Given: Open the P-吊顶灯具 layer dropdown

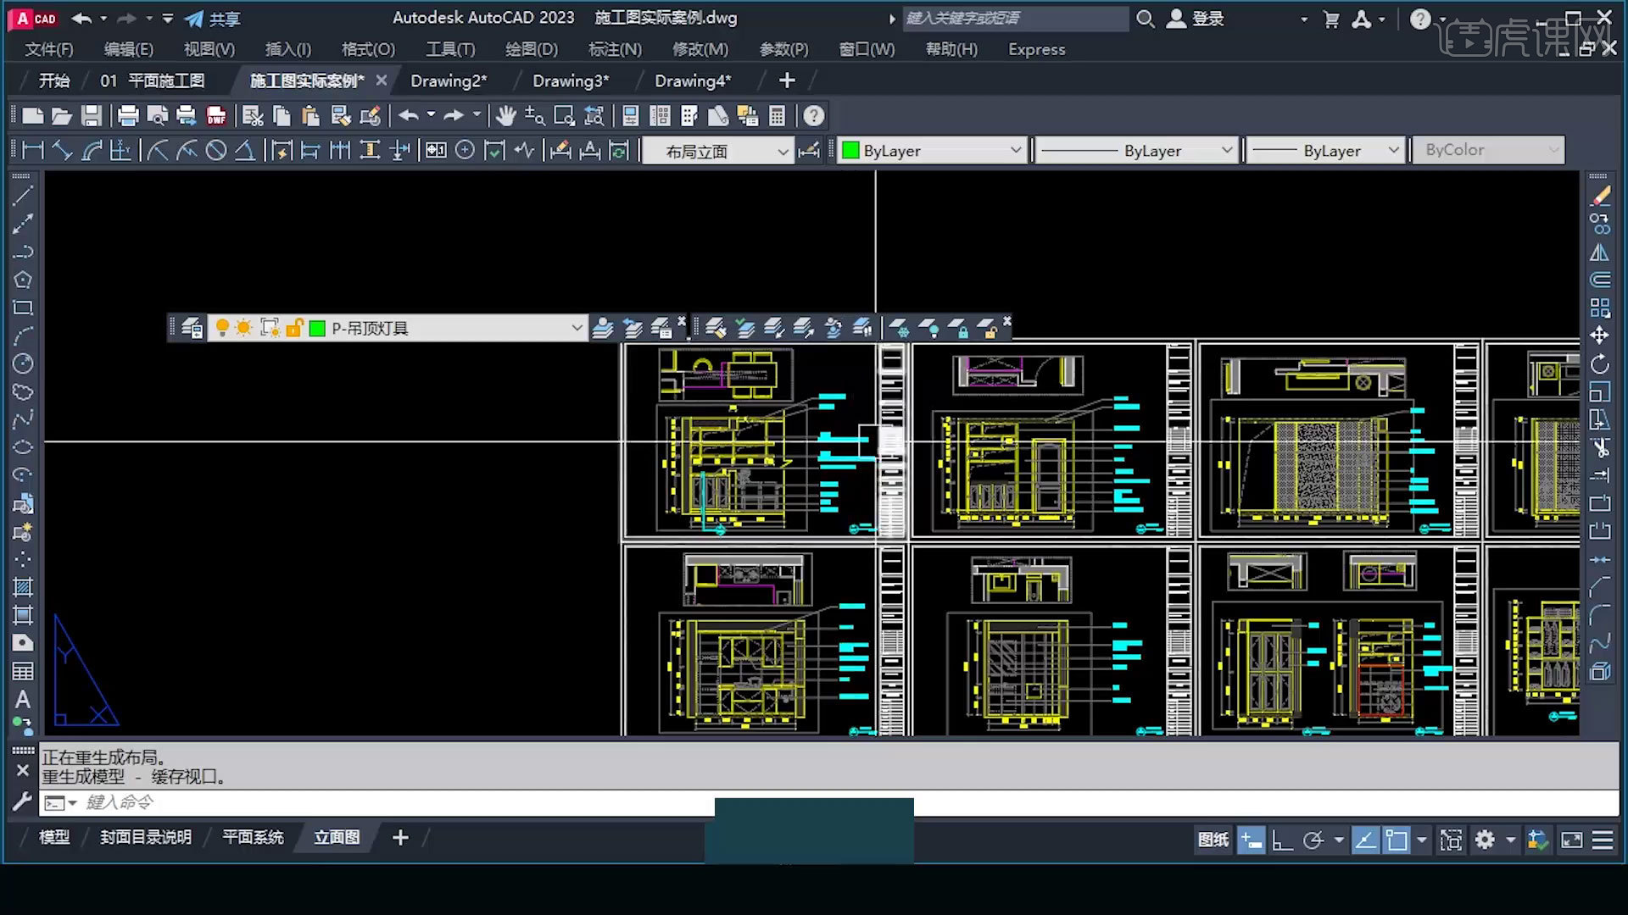Looking at the screenshot, I should 577,328.
